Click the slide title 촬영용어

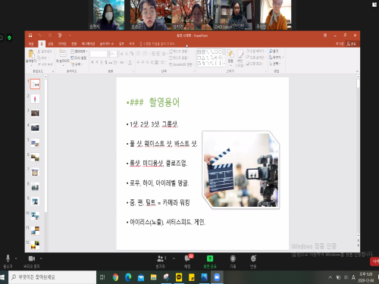click(x=164, y=102)
